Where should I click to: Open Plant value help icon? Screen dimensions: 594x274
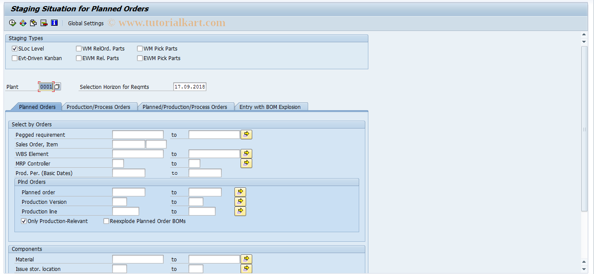tap(57, 87)
